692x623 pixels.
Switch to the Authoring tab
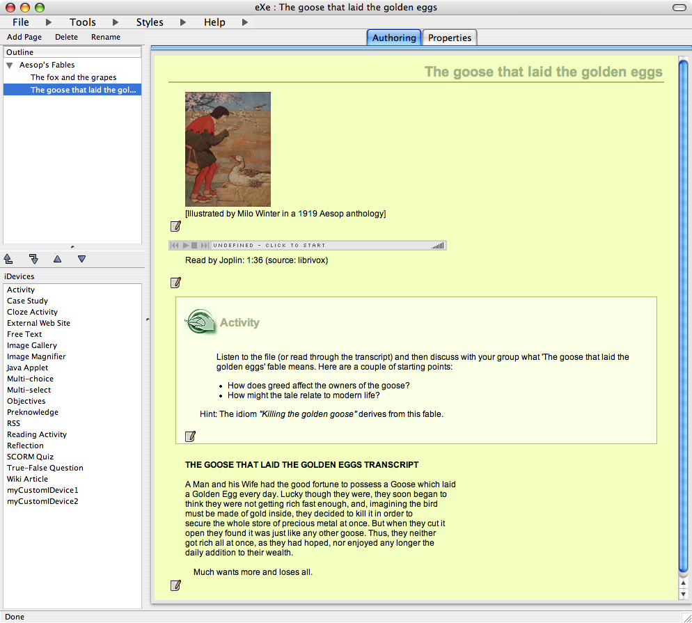click(x=394, y=38)
